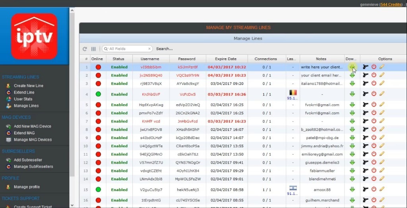This screenshot has width=407, height=208.
Task: Click the Belgium flag icon in row 4
Action: coord(293,92)
